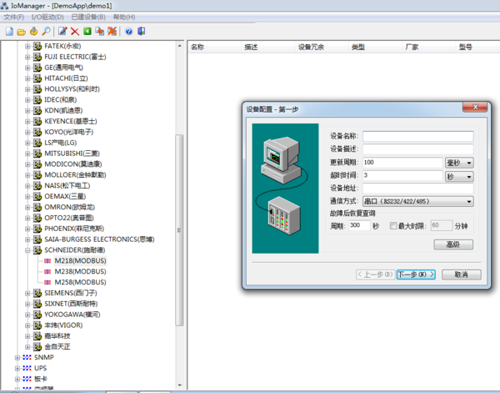Select 丰炜(VIGOR) in the tree
Image resolution: width=500 pixels, height=393 pixels.
63,325
